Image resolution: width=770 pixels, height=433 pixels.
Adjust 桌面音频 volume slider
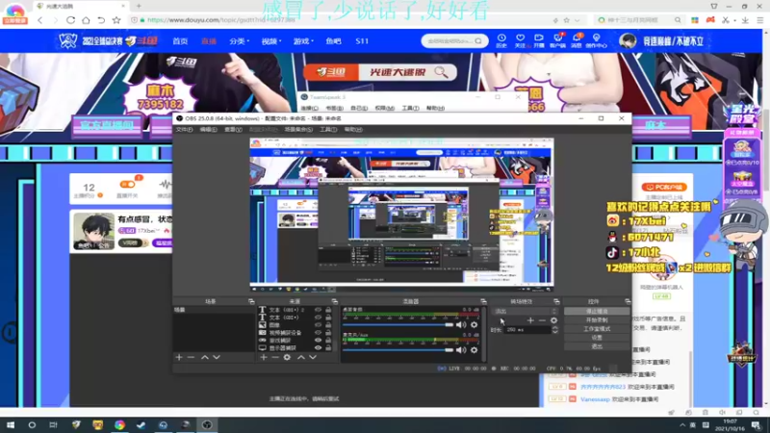point(398,325)
